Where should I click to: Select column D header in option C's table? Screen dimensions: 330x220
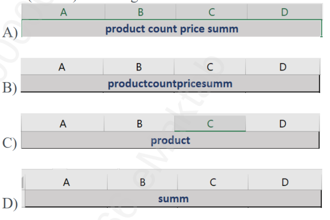click(x=282, y=124)
